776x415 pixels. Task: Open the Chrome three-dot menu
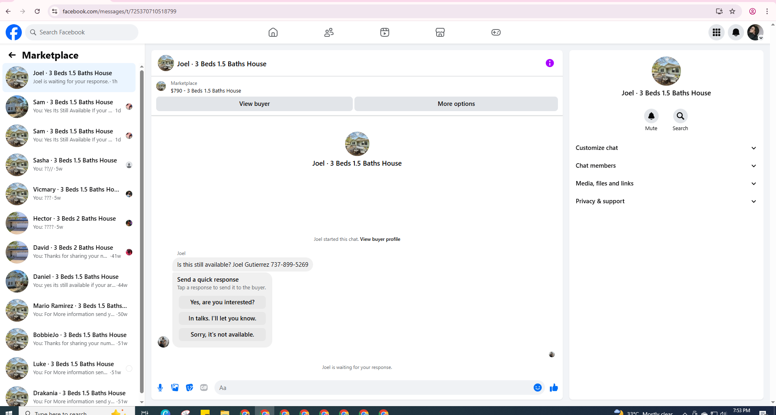point(767,11)
